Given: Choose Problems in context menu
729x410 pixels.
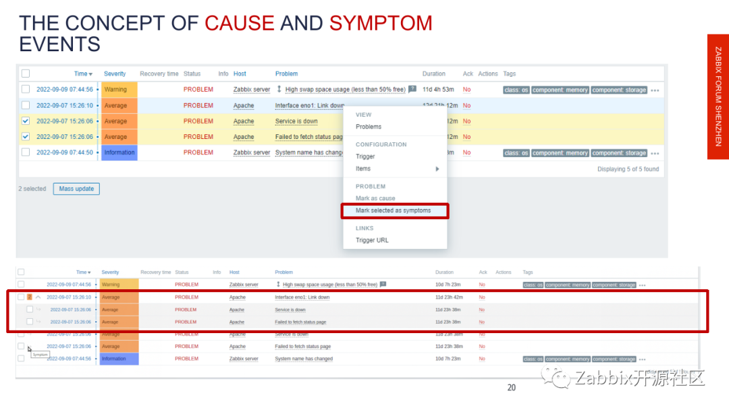Looking at the screenshot, I should (369, 127).
